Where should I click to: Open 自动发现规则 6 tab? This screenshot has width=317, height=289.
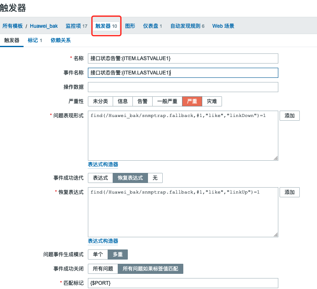pyautogui.click(x=187, y=26)
